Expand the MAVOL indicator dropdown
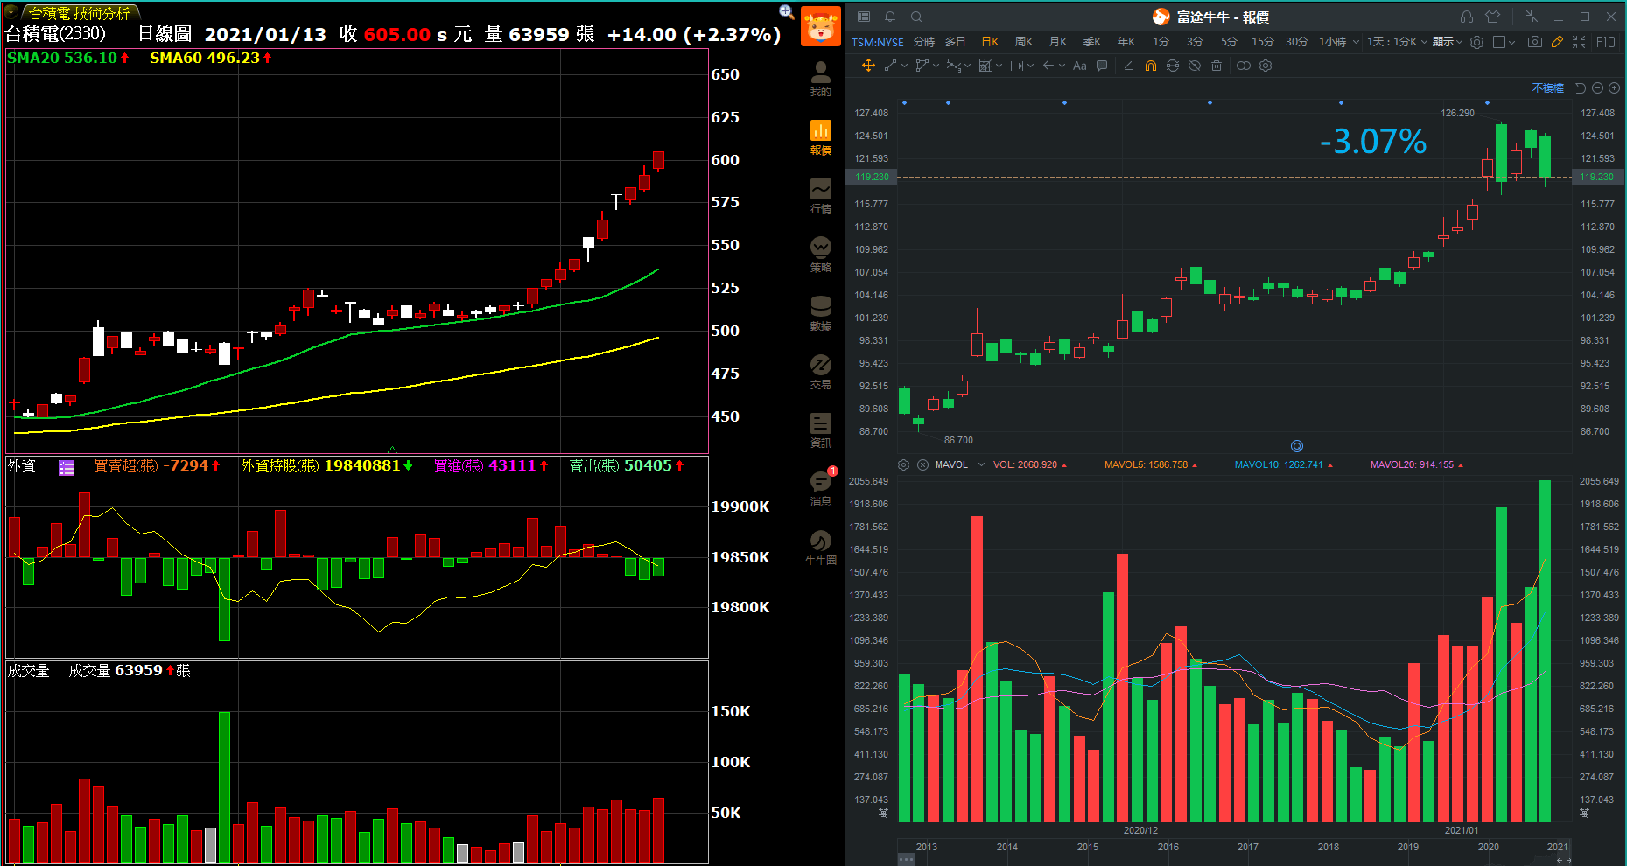 click(x=981, y=464)
